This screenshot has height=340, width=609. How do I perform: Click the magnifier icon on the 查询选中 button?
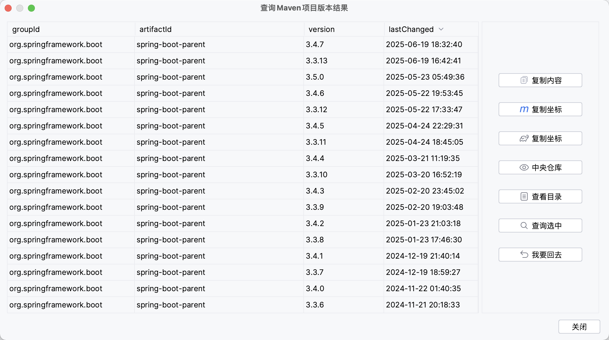click(x=524, y=226)
